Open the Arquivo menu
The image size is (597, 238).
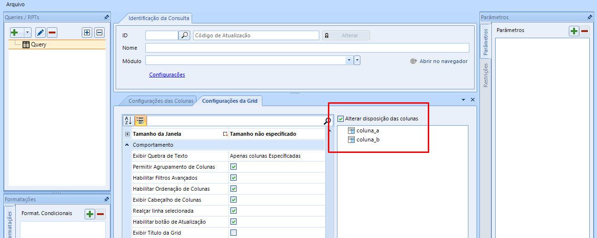[x=15, y=4]
